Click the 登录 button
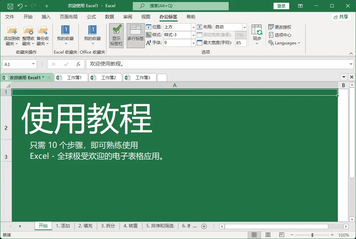This screenshot has width=356, height=239. [x=281, y=6]
